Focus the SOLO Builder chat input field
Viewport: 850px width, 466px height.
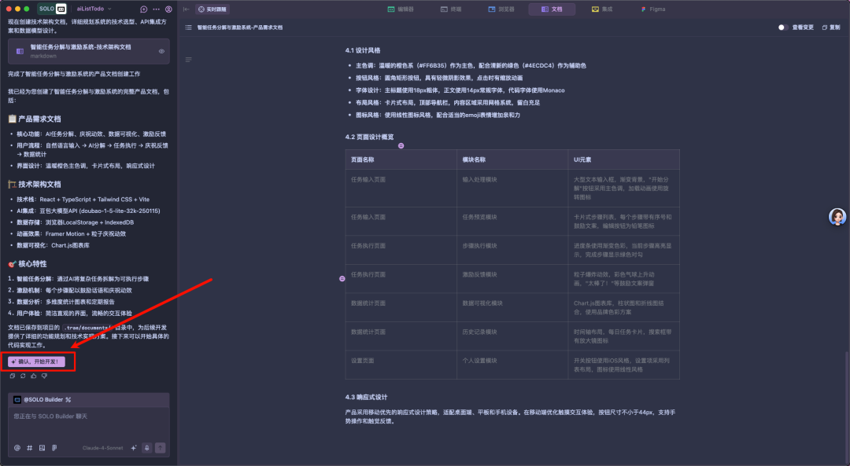tap(88, 425)
